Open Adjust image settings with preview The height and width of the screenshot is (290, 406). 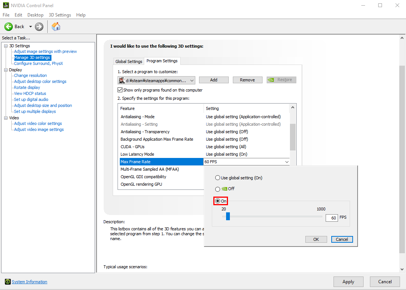(45, 51)
